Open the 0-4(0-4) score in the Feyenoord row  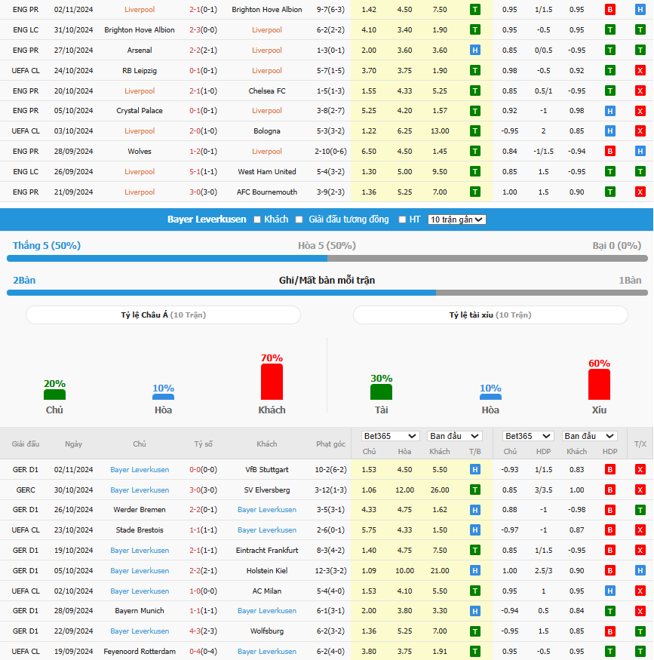click(x=203, y=651)
